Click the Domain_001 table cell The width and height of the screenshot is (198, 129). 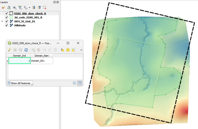pyautogui.click(x=41, y=61)
